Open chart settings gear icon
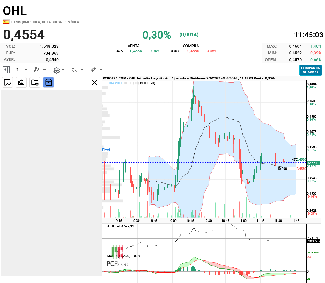 click(56, 70)
